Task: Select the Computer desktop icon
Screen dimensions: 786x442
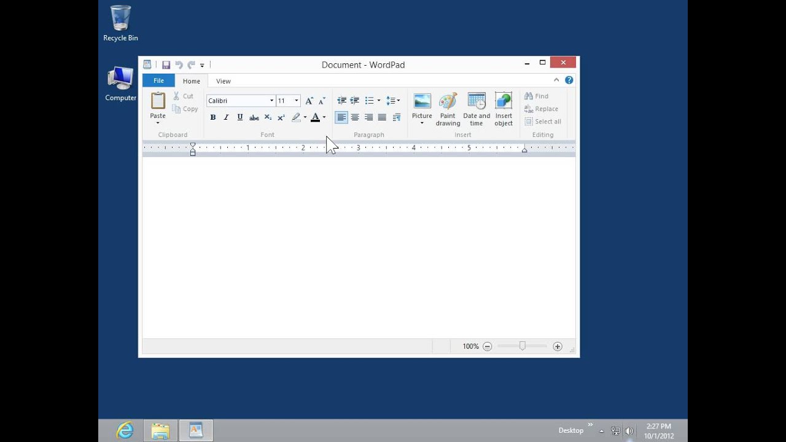Action: tap(120, 84)
